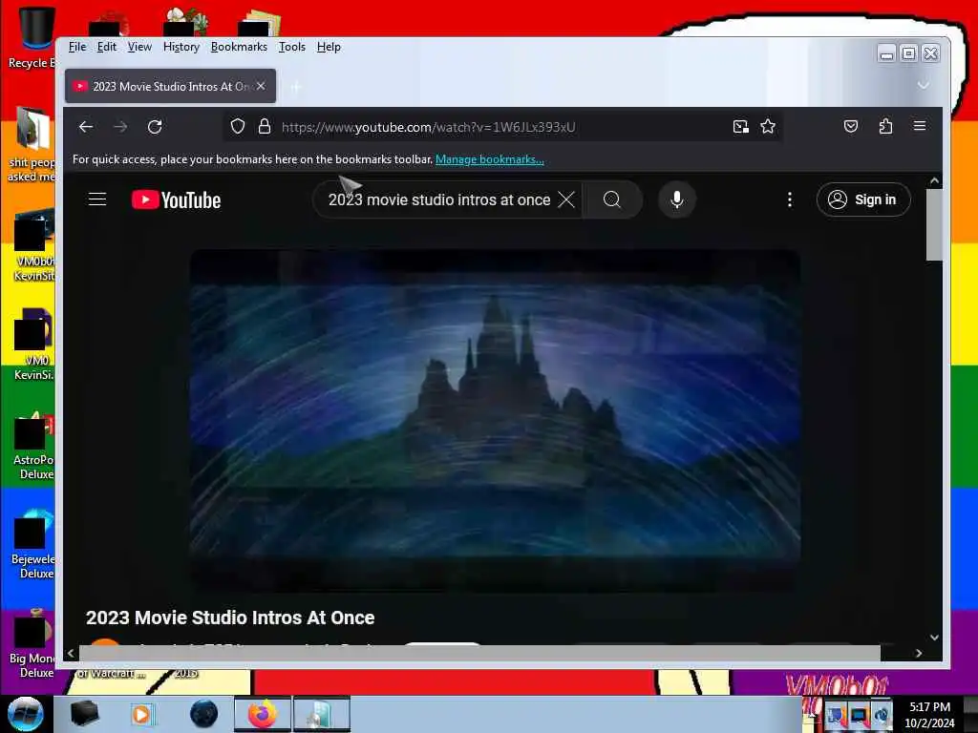
Task: Open the Help menu
Action: point(329,47)
